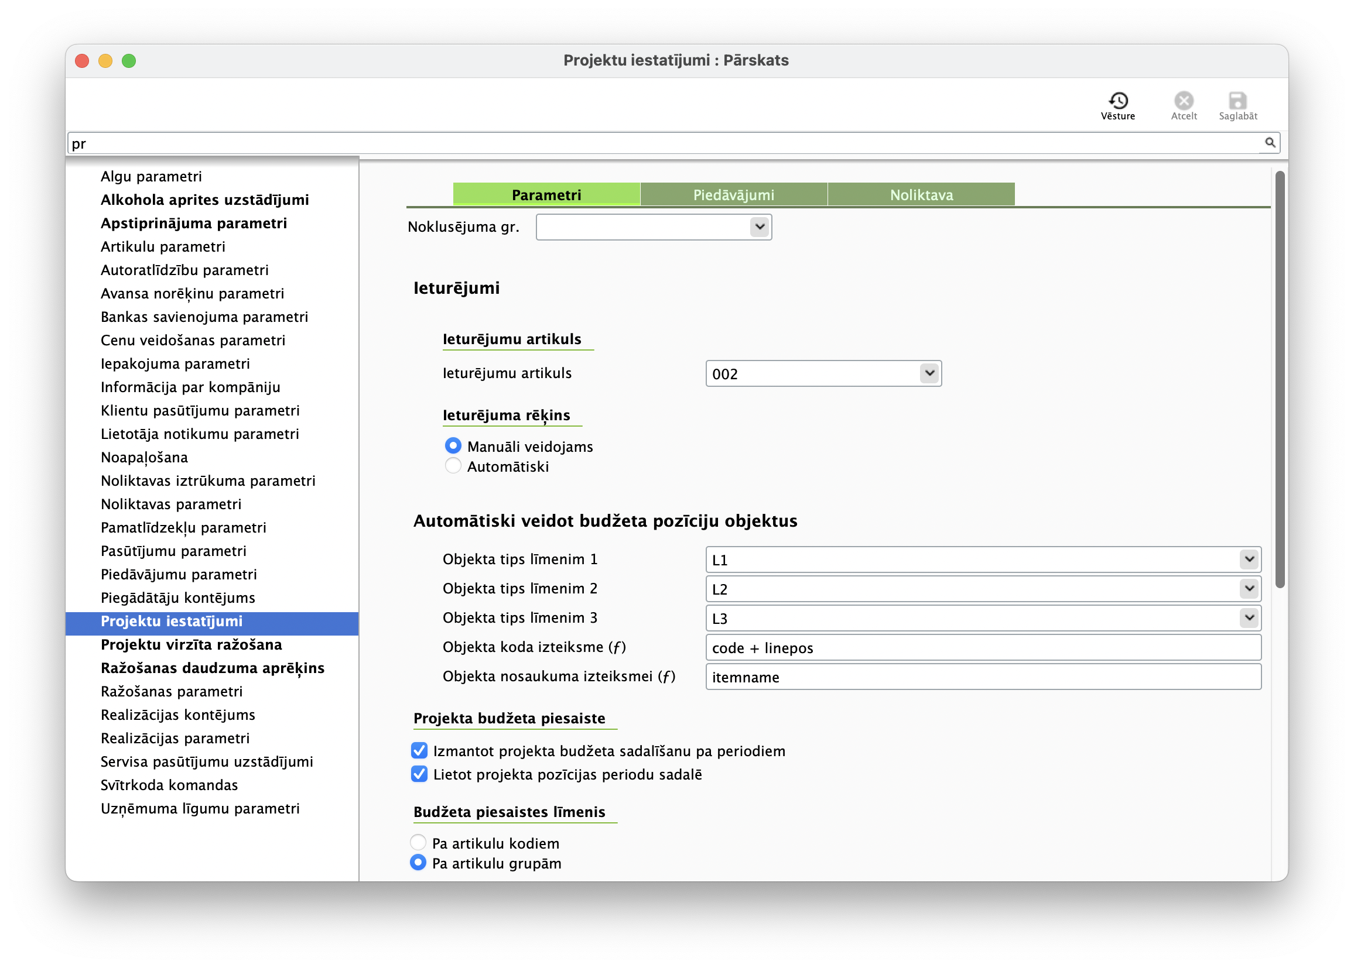Select 'Pa artikulu kodiem' radio button

click(418, 842)
